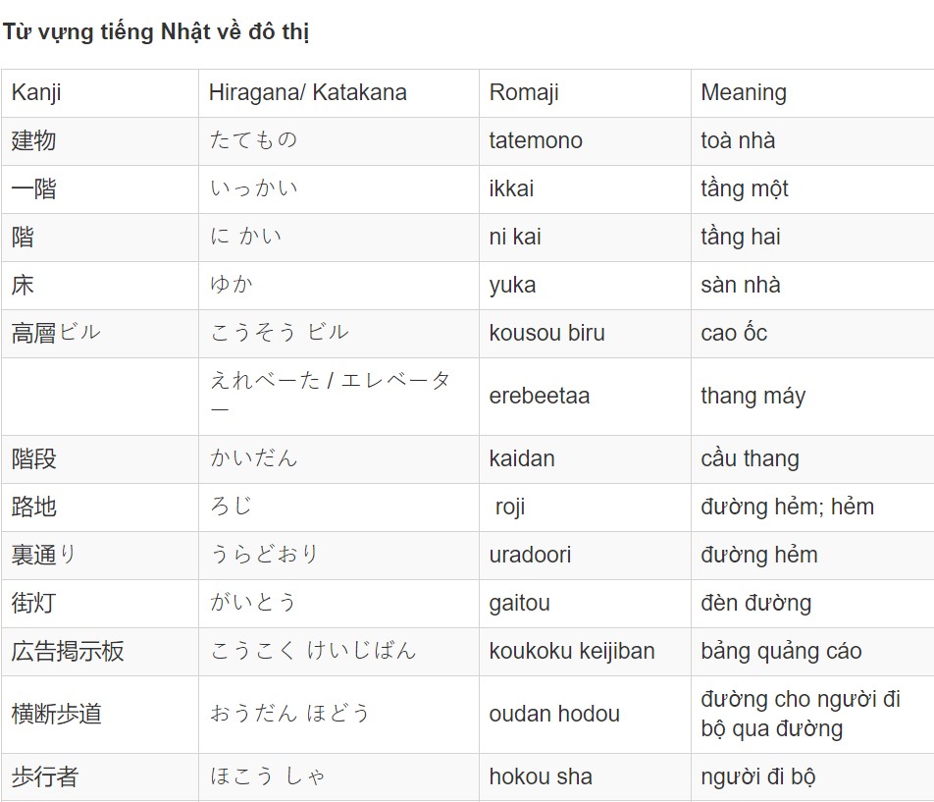This screenshot has height=802, width=934.
Task: Click the romaji cell tatemono
Action: click(585, 141)
